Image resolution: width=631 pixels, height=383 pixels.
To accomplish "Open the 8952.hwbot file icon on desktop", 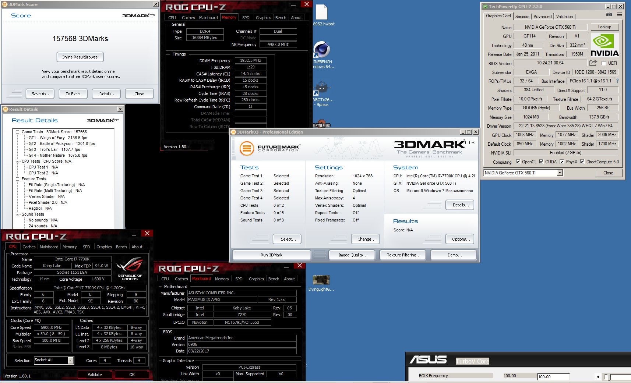I will coord(321,12).
